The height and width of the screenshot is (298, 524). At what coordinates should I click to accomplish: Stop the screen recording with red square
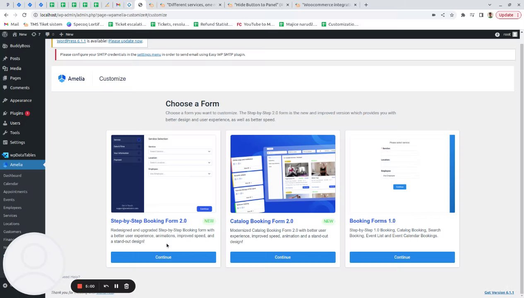tap(79, 286)
